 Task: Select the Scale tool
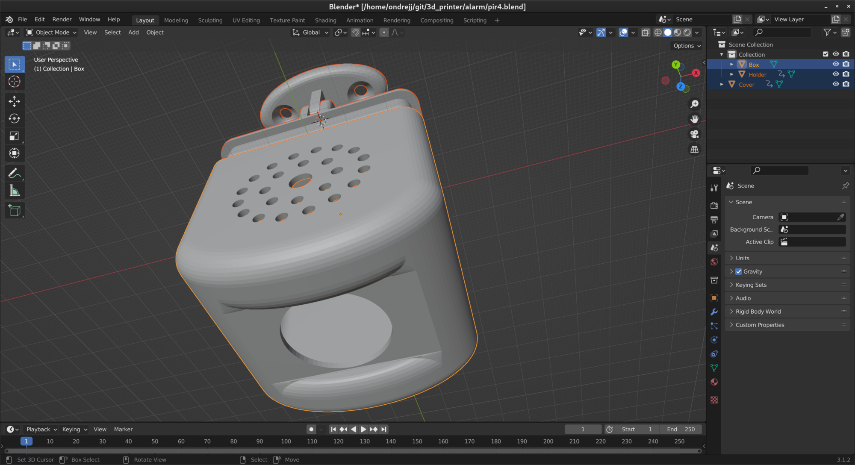(15, 136)
